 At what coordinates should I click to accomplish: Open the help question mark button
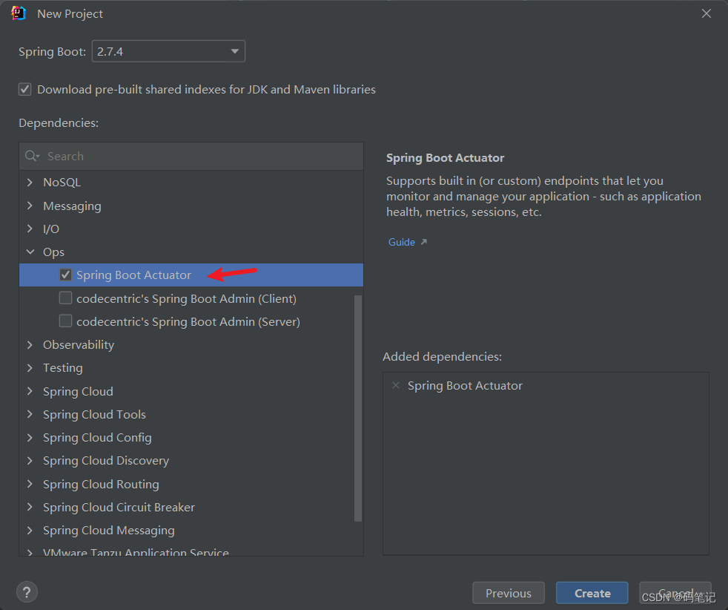(x=27, y=592)
